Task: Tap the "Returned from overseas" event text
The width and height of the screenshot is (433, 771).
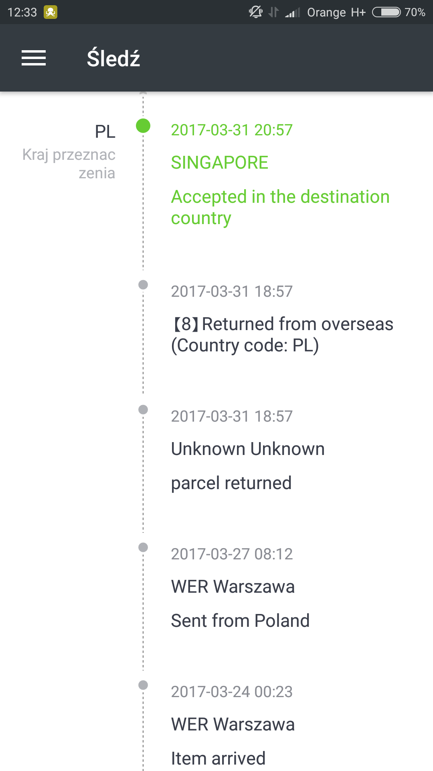Action: click(x=282, y=335)
